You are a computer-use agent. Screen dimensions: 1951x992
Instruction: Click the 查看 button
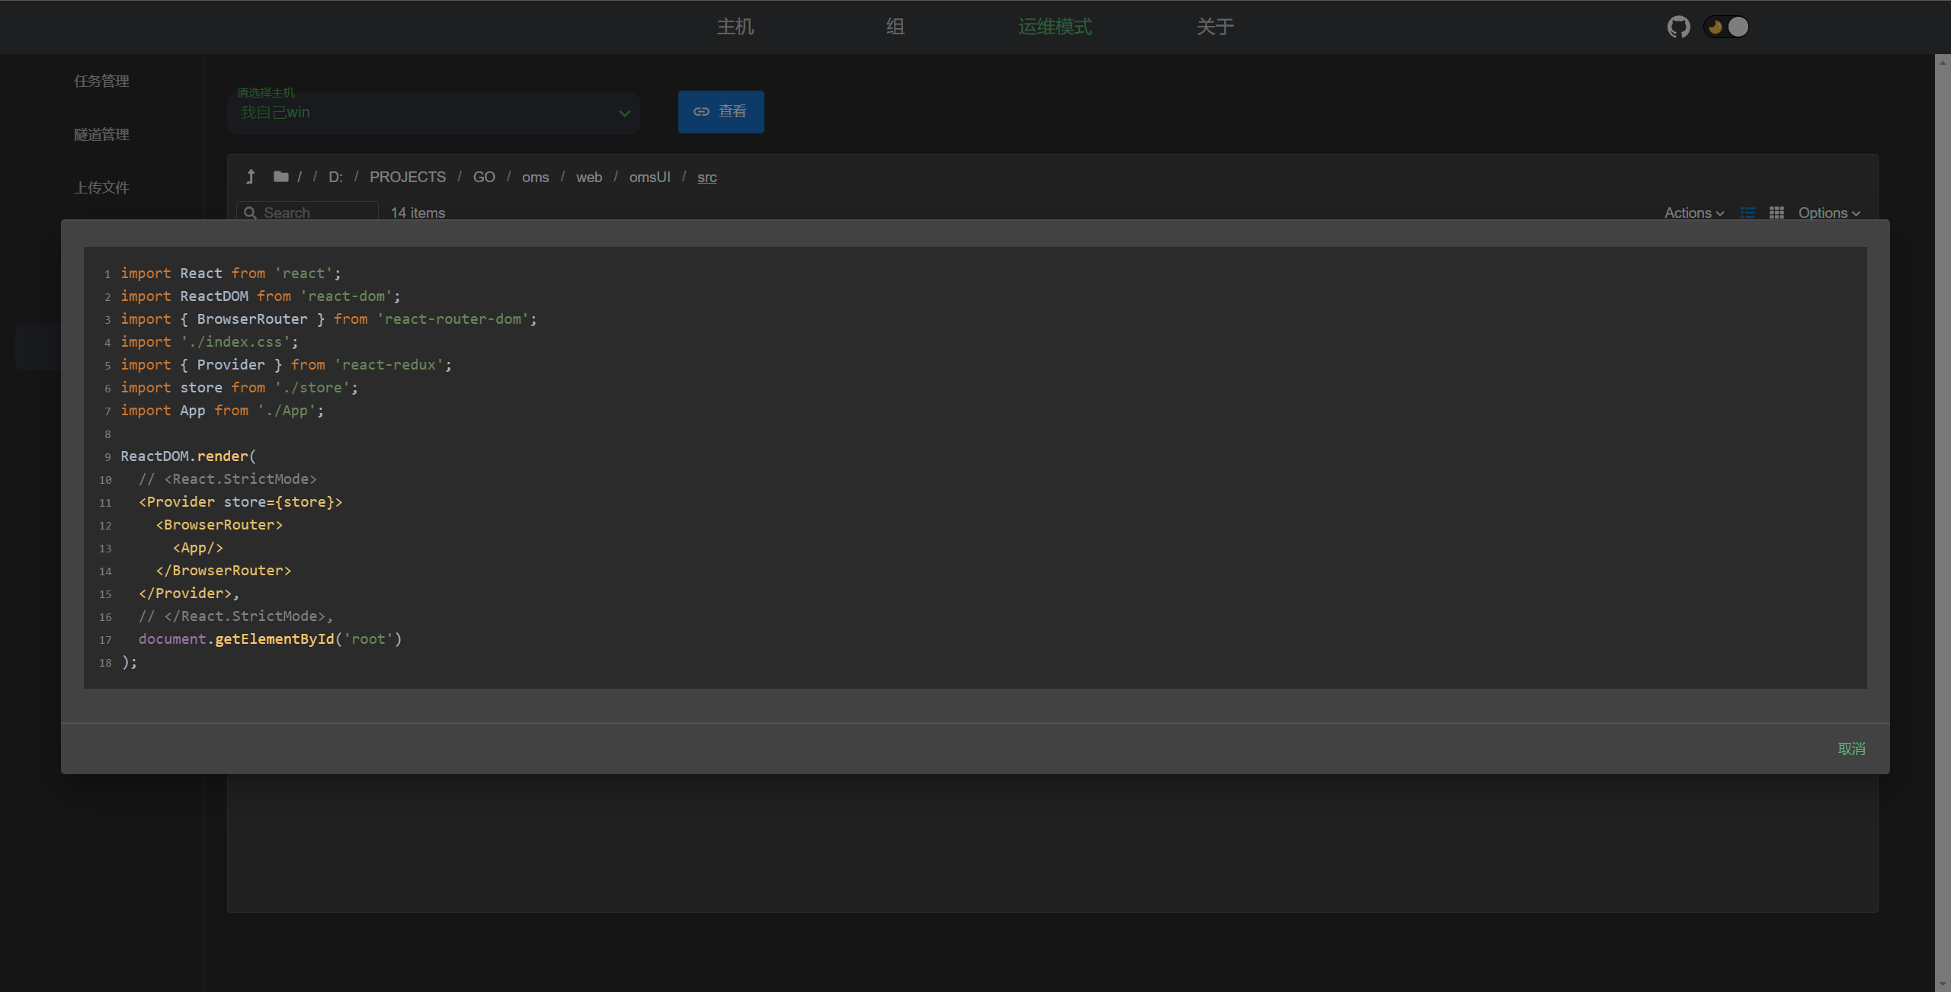point(721,112)
